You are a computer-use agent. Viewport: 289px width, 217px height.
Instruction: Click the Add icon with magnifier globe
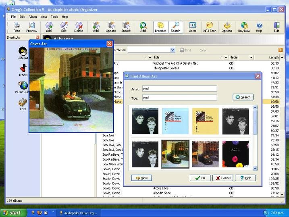(143, 27)
